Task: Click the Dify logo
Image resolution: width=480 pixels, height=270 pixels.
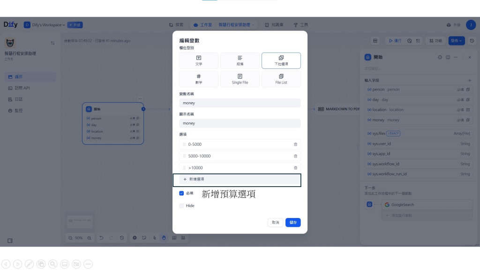Action: click(x=10, y=24)
